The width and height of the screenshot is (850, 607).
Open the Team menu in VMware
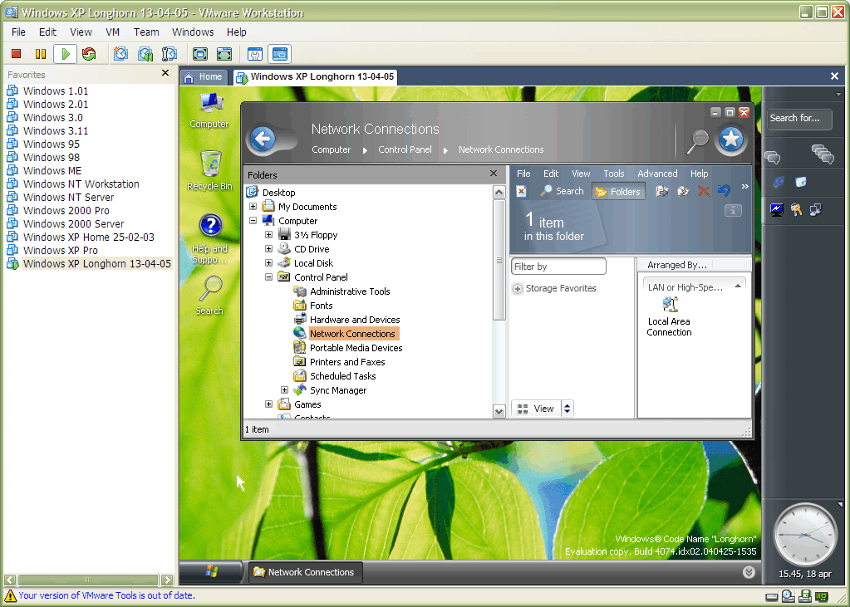click(146, 32)
